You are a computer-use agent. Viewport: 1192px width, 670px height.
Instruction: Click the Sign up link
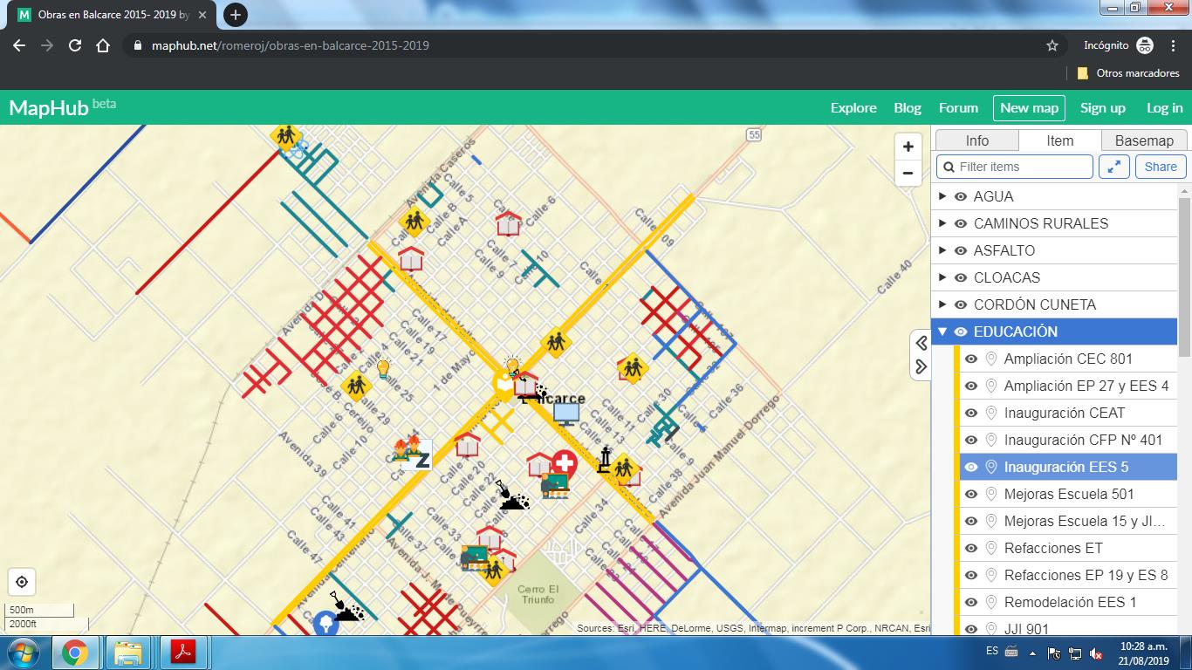pos(1103,108)
